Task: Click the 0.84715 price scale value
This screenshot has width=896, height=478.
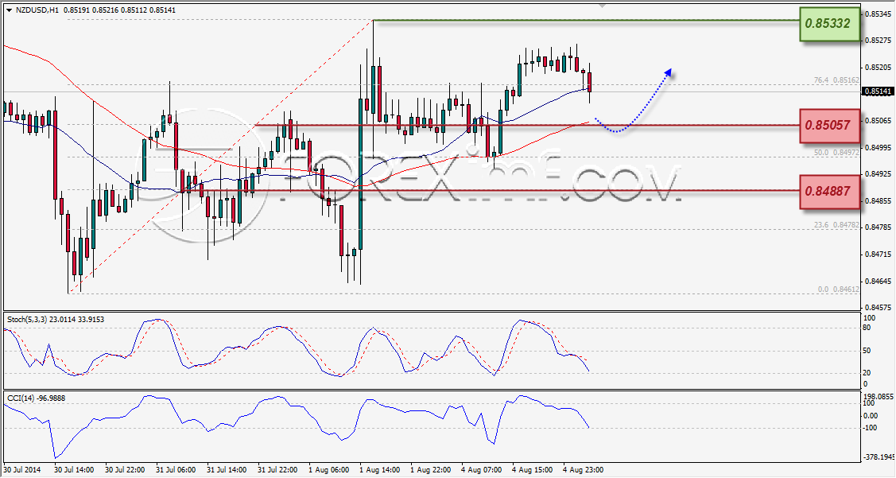Action: [877, 253]
